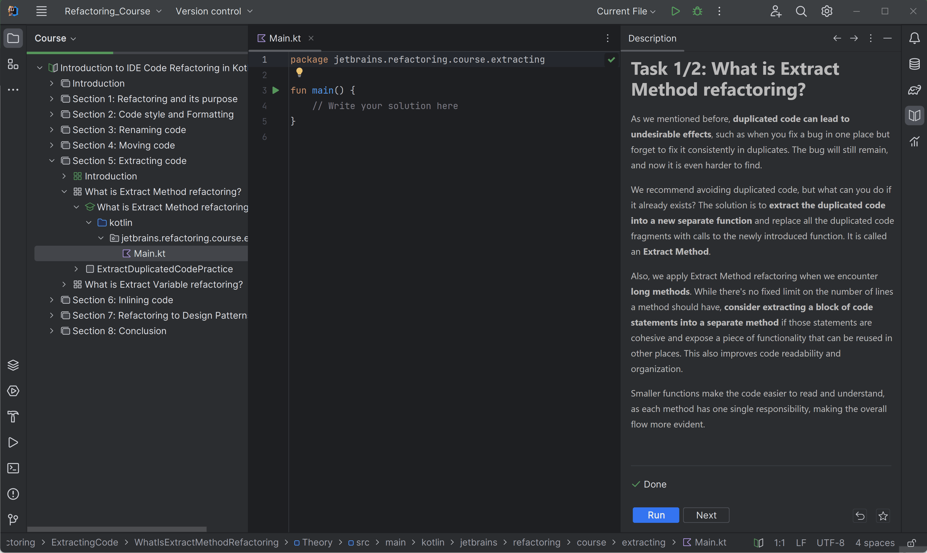The image size is (927, 553).
Task: Click the Debug bug icon in toolbar
Action: point(697,11)
